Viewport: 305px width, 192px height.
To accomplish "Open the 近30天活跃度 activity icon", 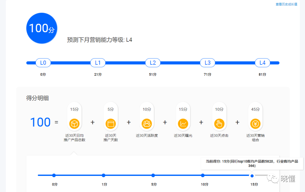I will point(147,123).
